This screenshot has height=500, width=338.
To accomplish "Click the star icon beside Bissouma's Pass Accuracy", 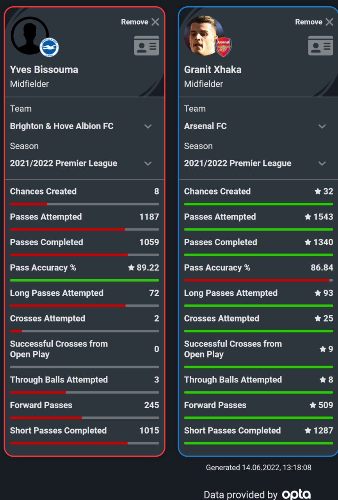I will point(131,268).
